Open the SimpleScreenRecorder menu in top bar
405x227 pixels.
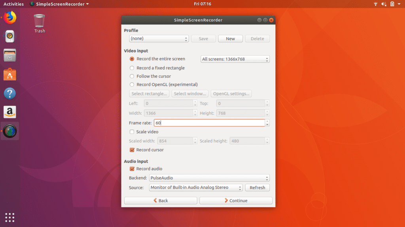60,4
